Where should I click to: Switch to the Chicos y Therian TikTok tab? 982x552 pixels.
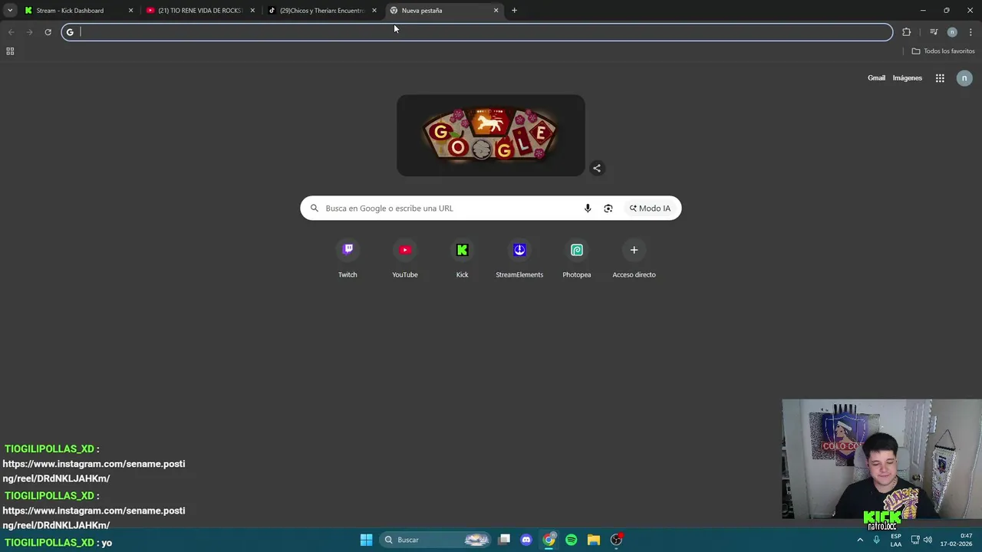(323, 11)
